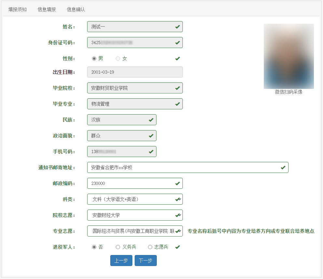Image resolution: width=323 pixels, height=279 pixels.
Task: Click the checkmark next to 性别 radio row
Action: (177, 58)
